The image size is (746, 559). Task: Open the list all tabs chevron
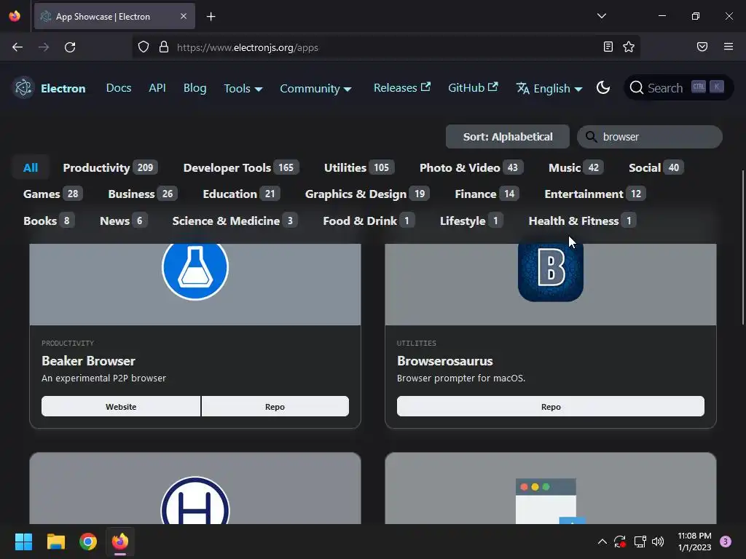click(602, 16)
